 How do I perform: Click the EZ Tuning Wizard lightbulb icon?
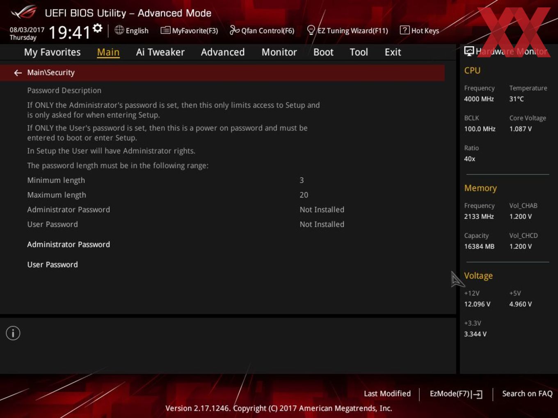[311, 30]
